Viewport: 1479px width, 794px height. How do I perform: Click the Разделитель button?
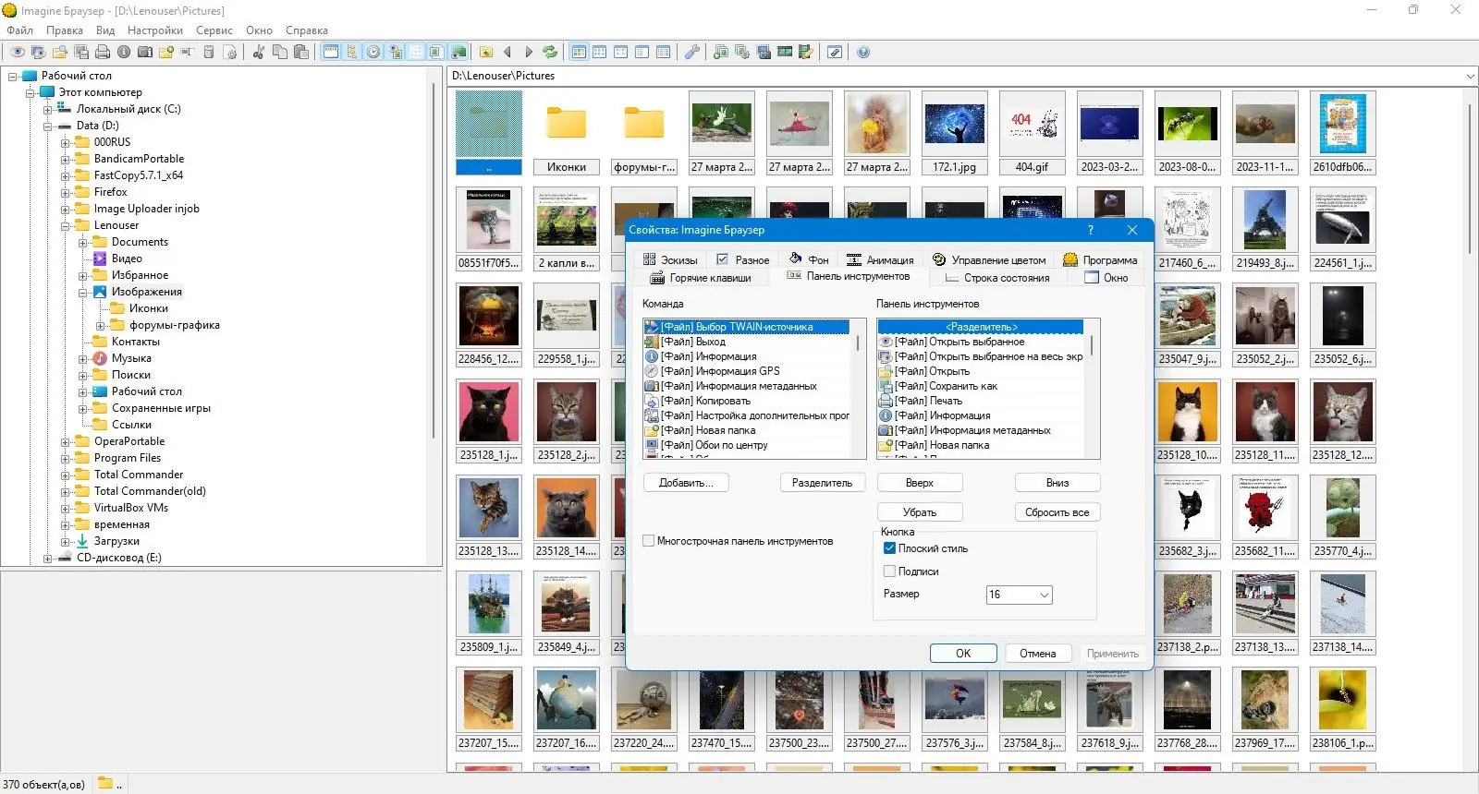coord(823,483)
